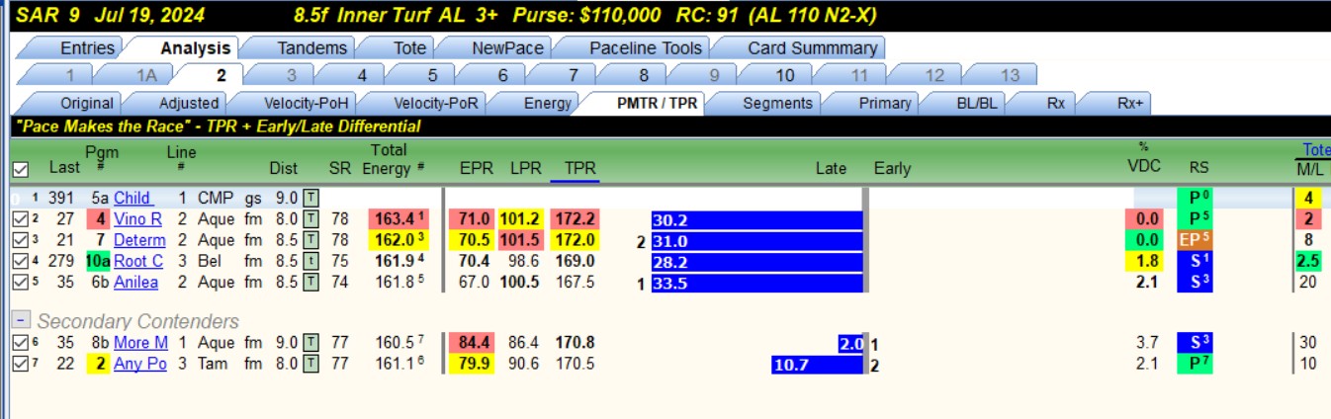Click the t surface icon for Root C
Viewport: 1331px width, 419px height.
point(311,261)
